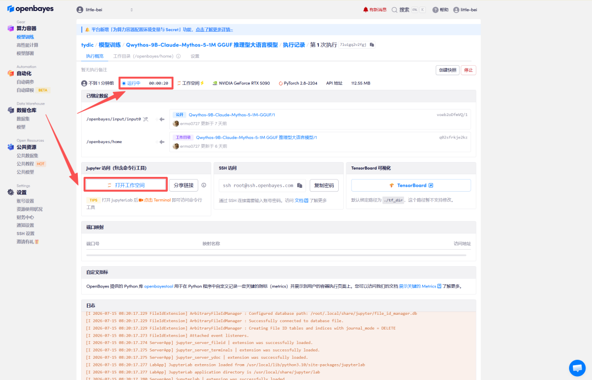Click the 工作空间 link in status row

190,83
